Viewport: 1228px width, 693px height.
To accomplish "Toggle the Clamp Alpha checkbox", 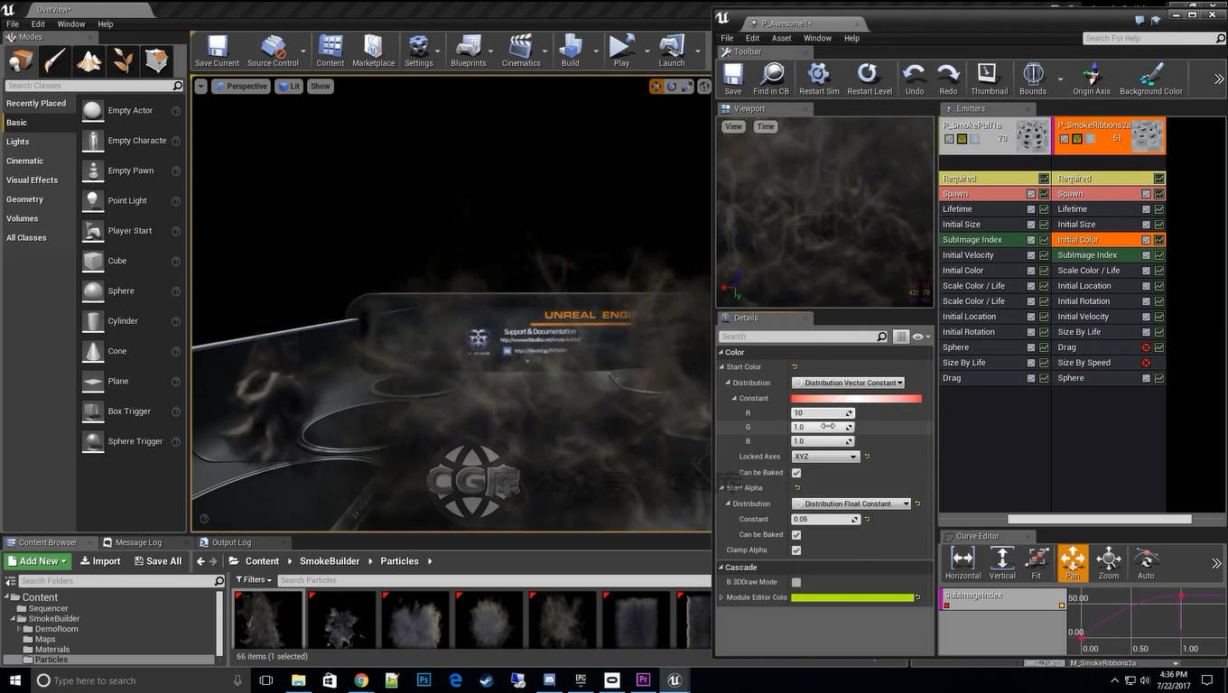I will [x=796, y=550].
